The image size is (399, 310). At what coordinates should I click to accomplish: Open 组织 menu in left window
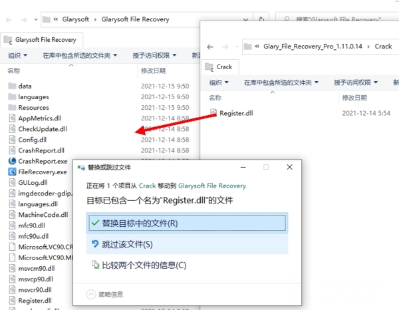click(x=17, y=55)
